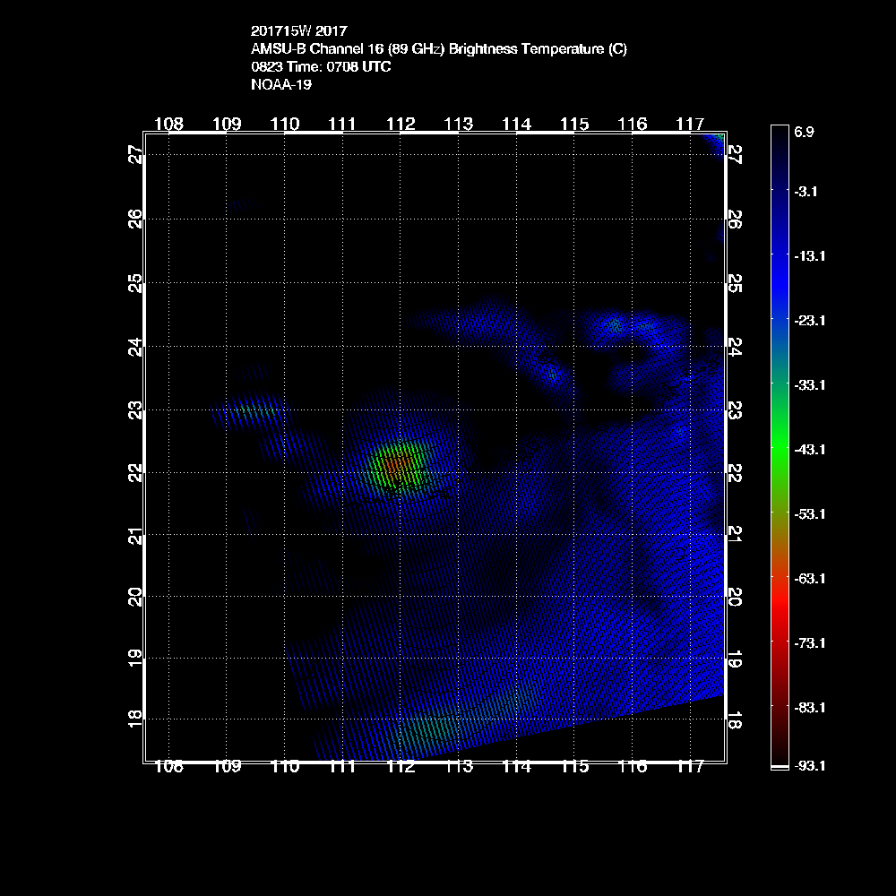Viewport: 896px width, 896px height.
Task: Click the 18 latitude label on right axis
Action: pos(734,720)
